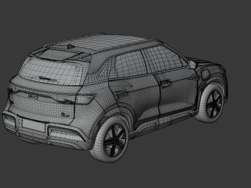Click the rear door handle
Viewport: 251px width, 188px height.
point(122,94)
